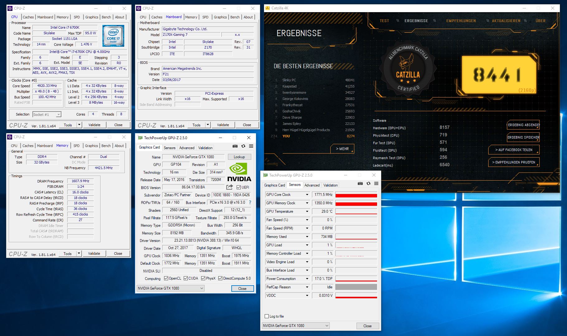Toggle the DirectCompute 5.0 checkbox
567x336 pixels.
pyautogui.click(x=220, y=278)
